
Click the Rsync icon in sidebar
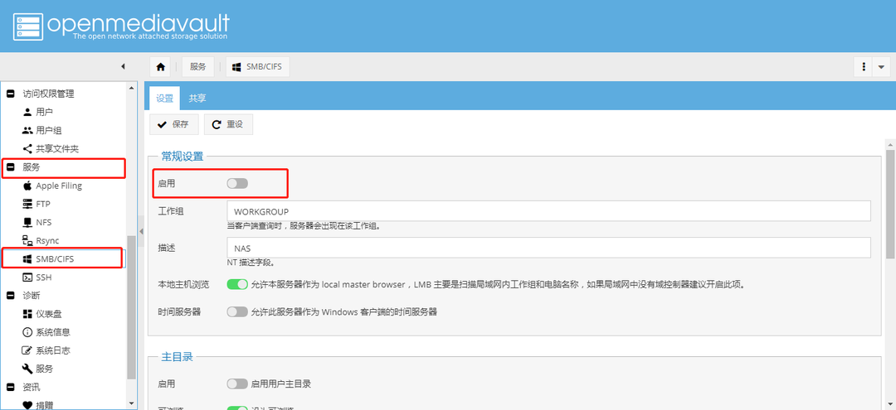point(27,240)
